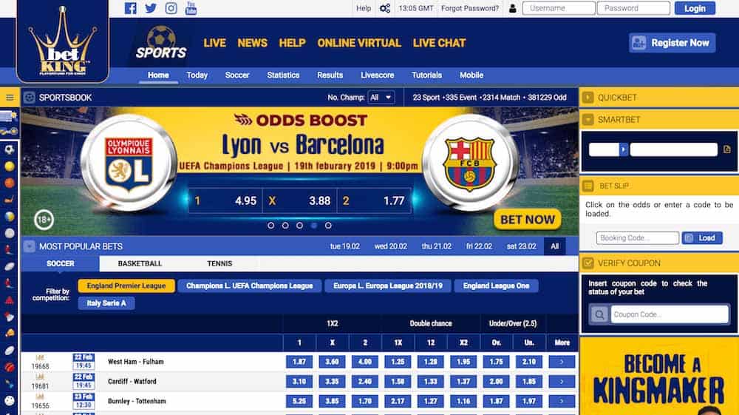Click the Coupon Code input field
Viewport: 739px width, 415px height.
pyautogui.click(x=670, y=314)
